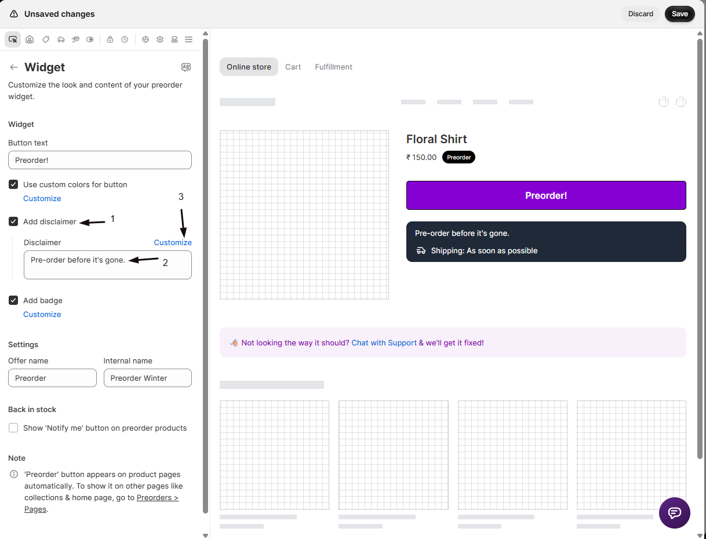706x539 pixels.
Task: Open the chat support bubble button
Action: point(675,513)
